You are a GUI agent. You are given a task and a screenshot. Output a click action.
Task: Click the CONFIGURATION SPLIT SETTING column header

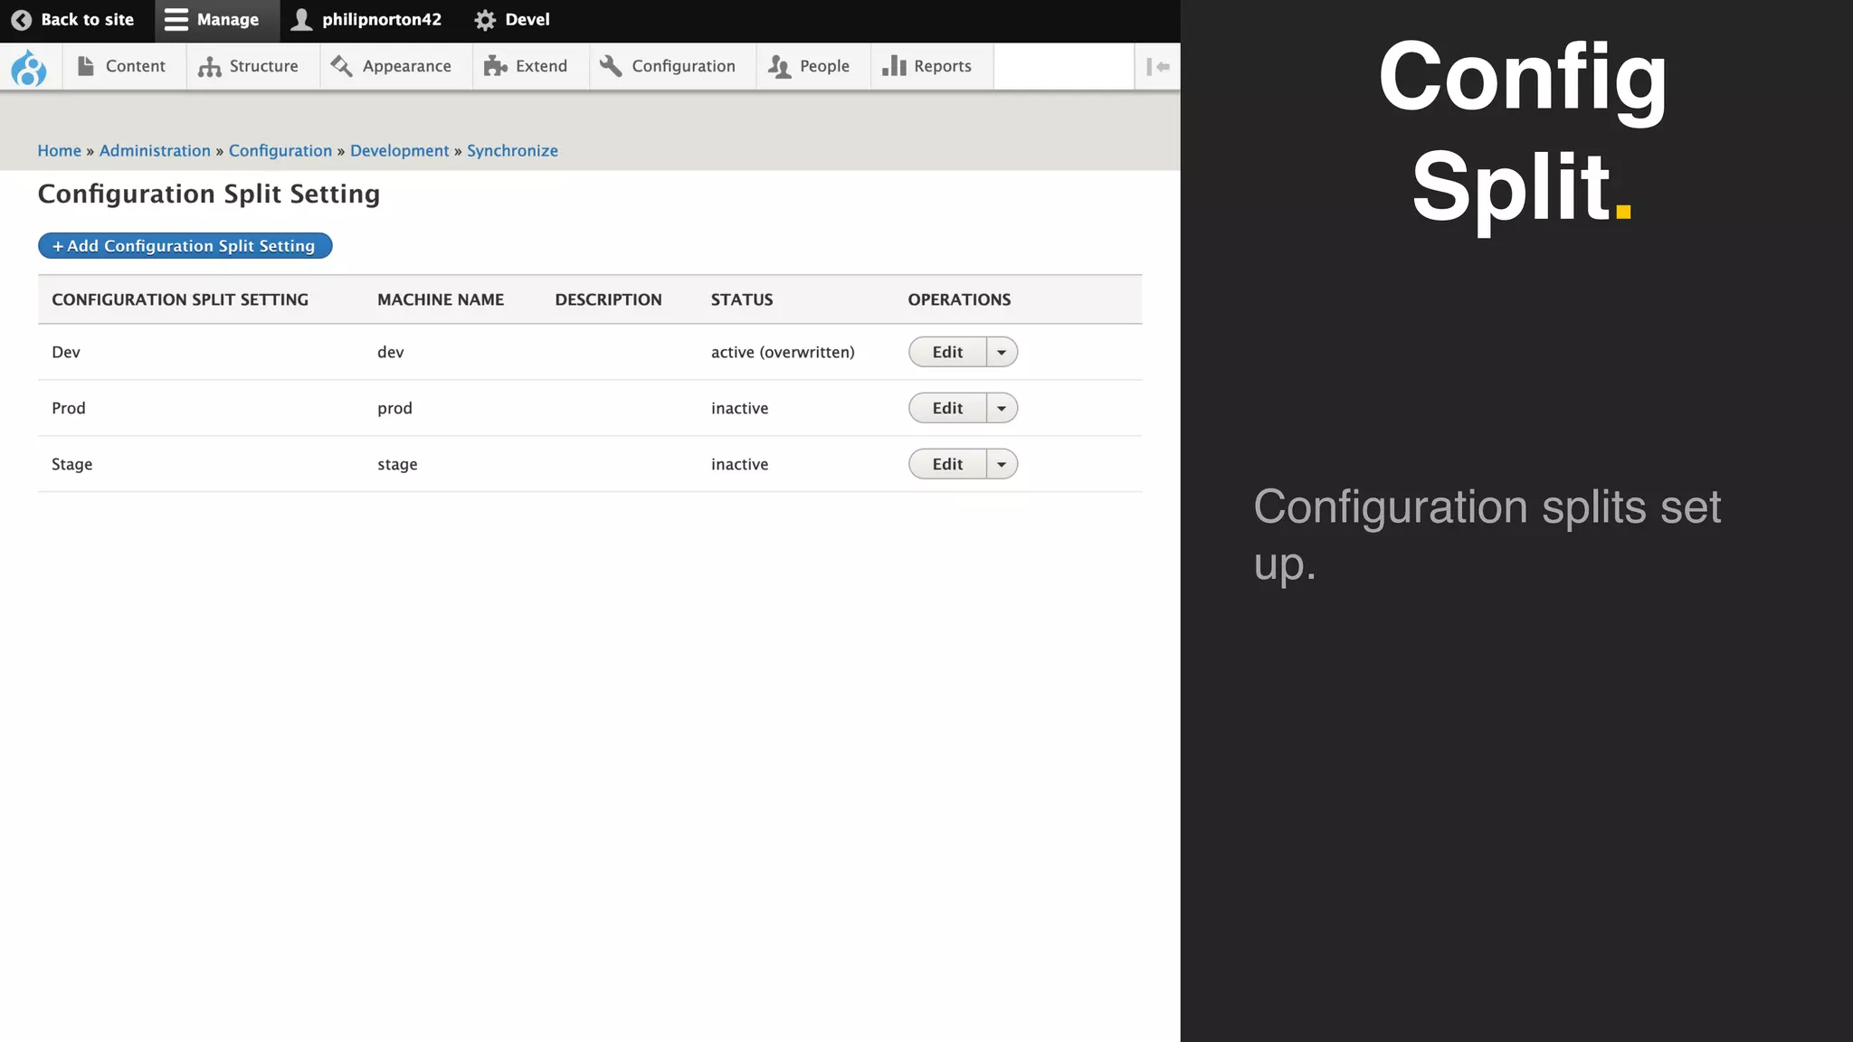click(x=180, y=299)
